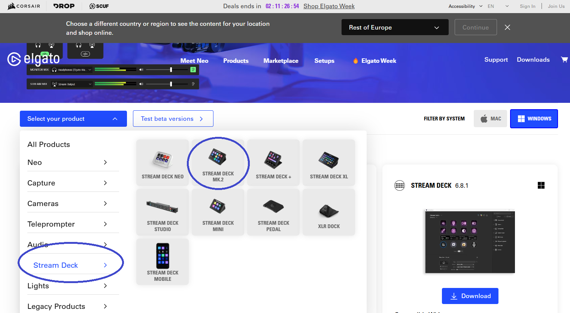Open the Products navigation menu
Screen dimensions: 570x313
click(x=236, y=61)
